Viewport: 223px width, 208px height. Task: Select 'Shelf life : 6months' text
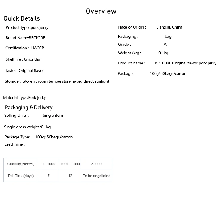click(23, 59)
